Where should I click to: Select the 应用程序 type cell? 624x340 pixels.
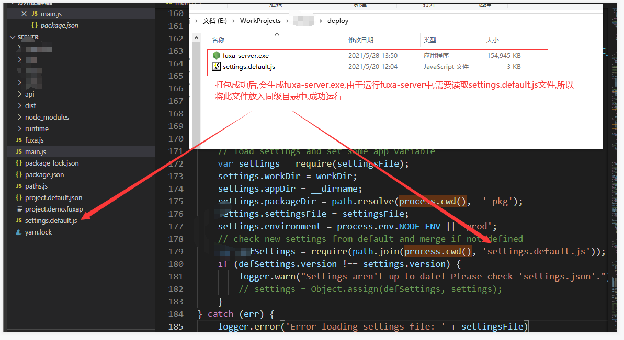click(436, 55)
